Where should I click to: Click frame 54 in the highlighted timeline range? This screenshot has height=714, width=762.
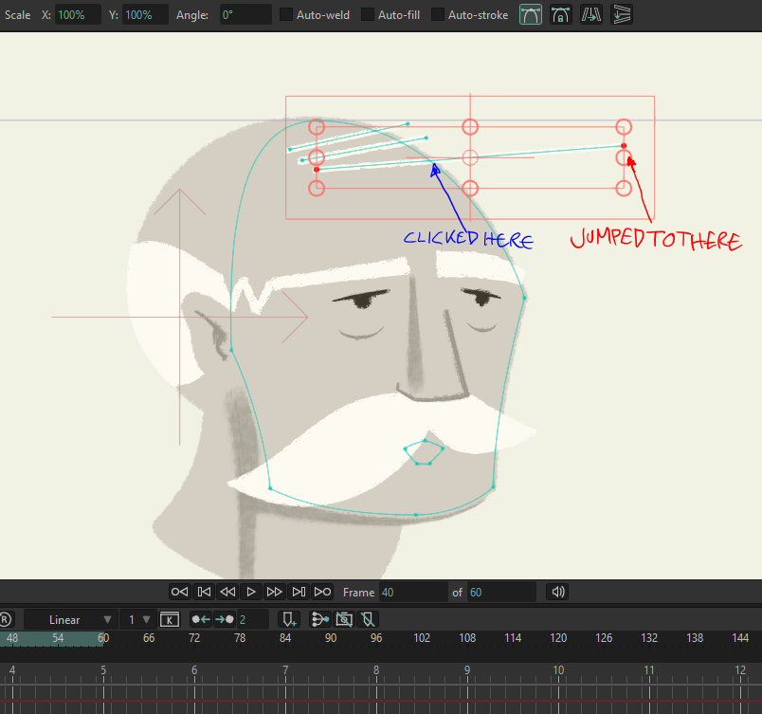[x=58, y=638]
